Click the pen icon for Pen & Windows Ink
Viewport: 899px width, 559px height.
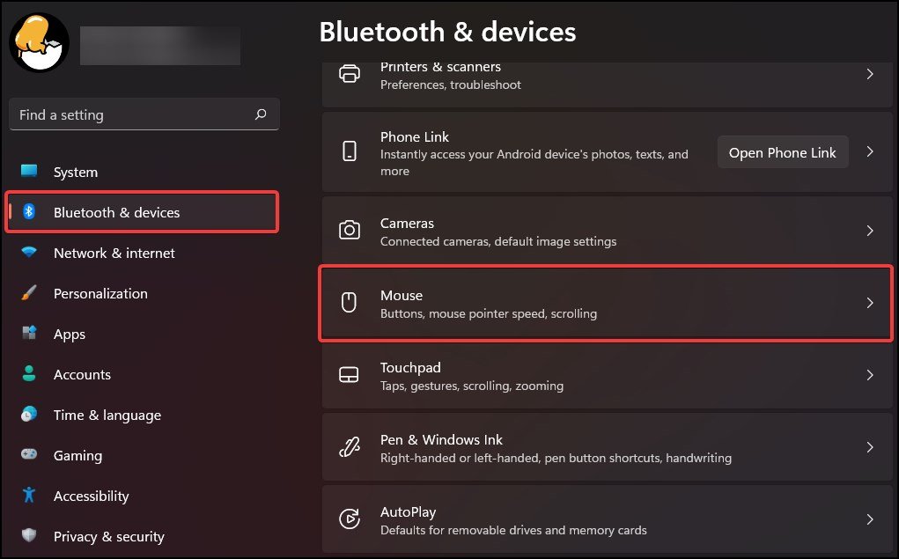click(x=350, y=446)
